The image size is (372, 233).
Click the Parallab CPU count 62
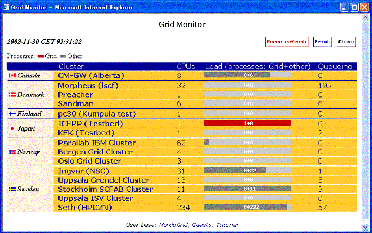(181, 143)
